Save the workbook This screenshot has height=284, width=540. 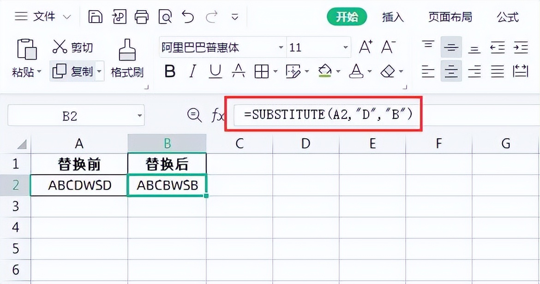[x=96, y=16]
